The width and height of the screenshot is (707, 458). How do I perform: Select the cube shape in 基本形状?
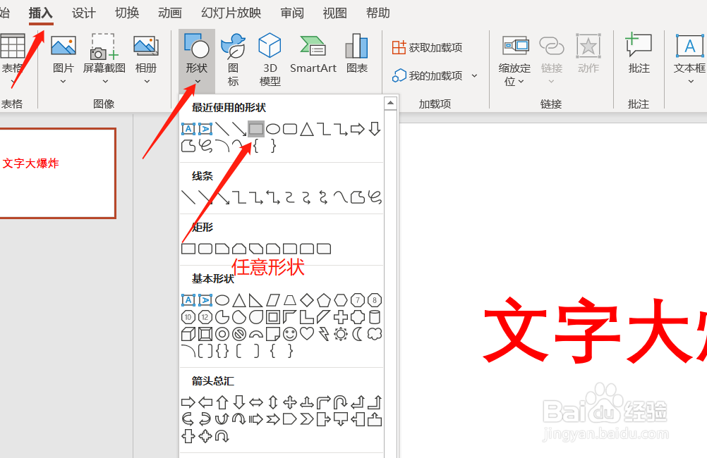(x=188, y=334)
